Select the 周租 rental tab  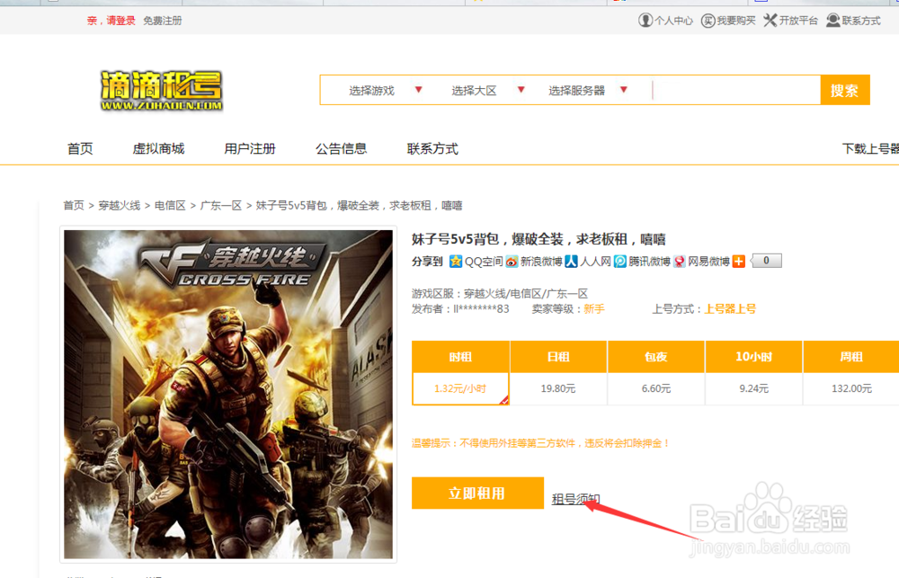(851, 357)
